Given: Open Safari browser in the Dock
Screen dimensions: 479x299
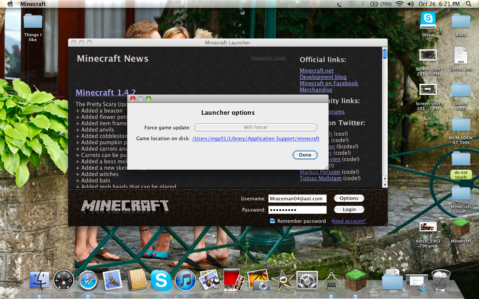Looking at the screenshot, I should click(x=88, y=281).
